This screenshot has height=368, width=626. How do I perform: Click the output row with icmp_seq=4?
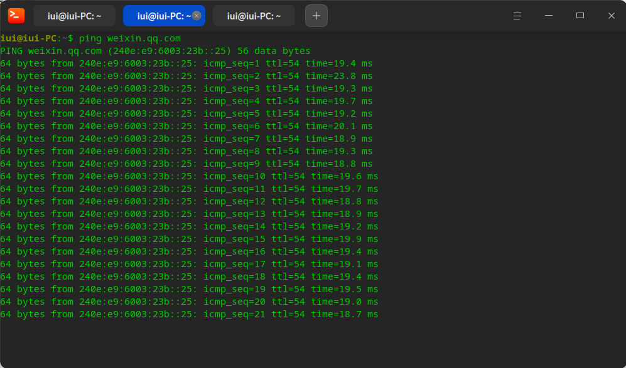pos(186,101)
